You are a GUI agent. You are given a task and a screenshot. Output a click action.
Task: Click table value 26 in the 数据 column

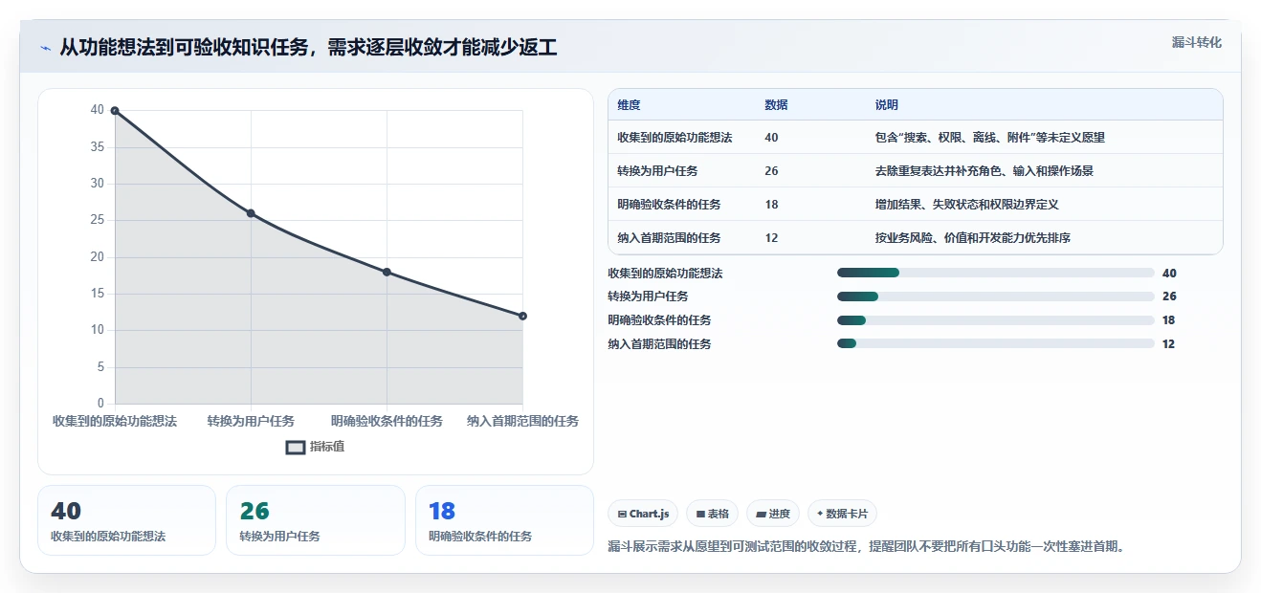771,171
